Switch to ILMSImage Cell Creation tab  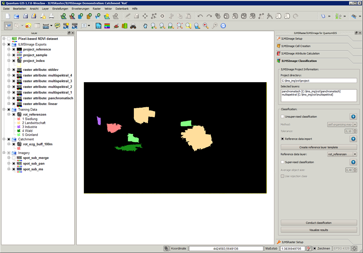(296, 46)
